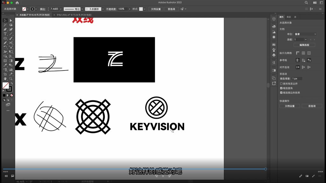Open the 3D cube panel icon

pos(273,19)
